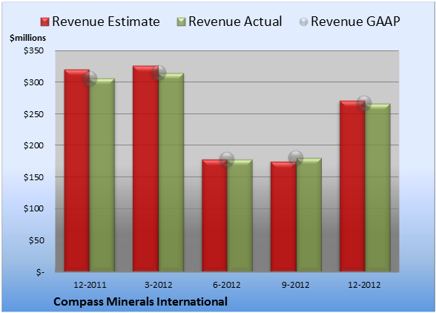This screenshot has width=436, height=313.
Task: Click the '$-' zero y-axis label
Action: click(x=40, y=272)
